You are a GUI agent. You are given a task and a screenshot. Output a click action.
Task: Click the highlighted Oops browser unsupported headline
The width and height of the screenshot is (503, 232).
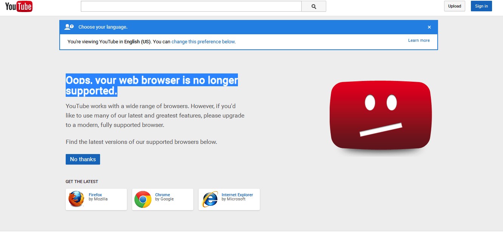pyautogui.click(x=151, y=85)
